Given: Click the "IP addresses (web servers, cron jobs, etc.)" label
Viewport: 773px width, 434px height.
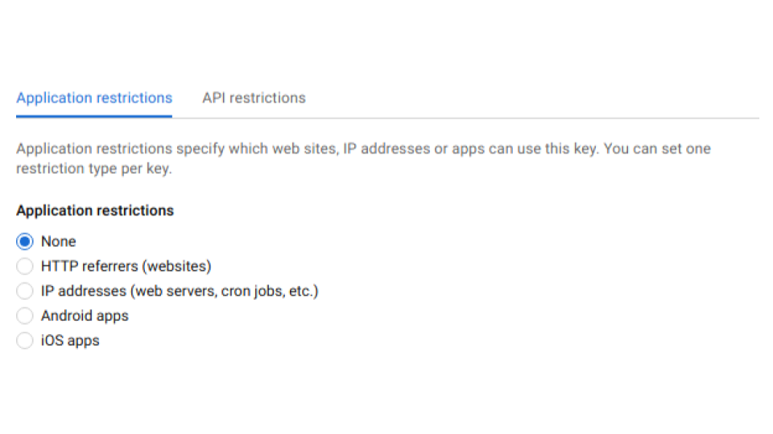Looking at the screenshot, I should click(x=180, y=291).
